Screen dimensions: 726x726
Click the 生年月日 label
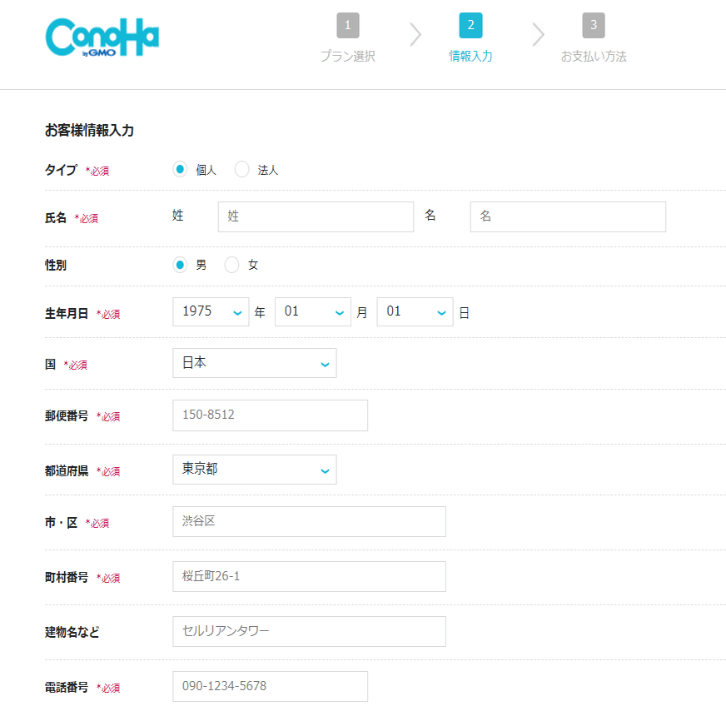pos(67,313)
